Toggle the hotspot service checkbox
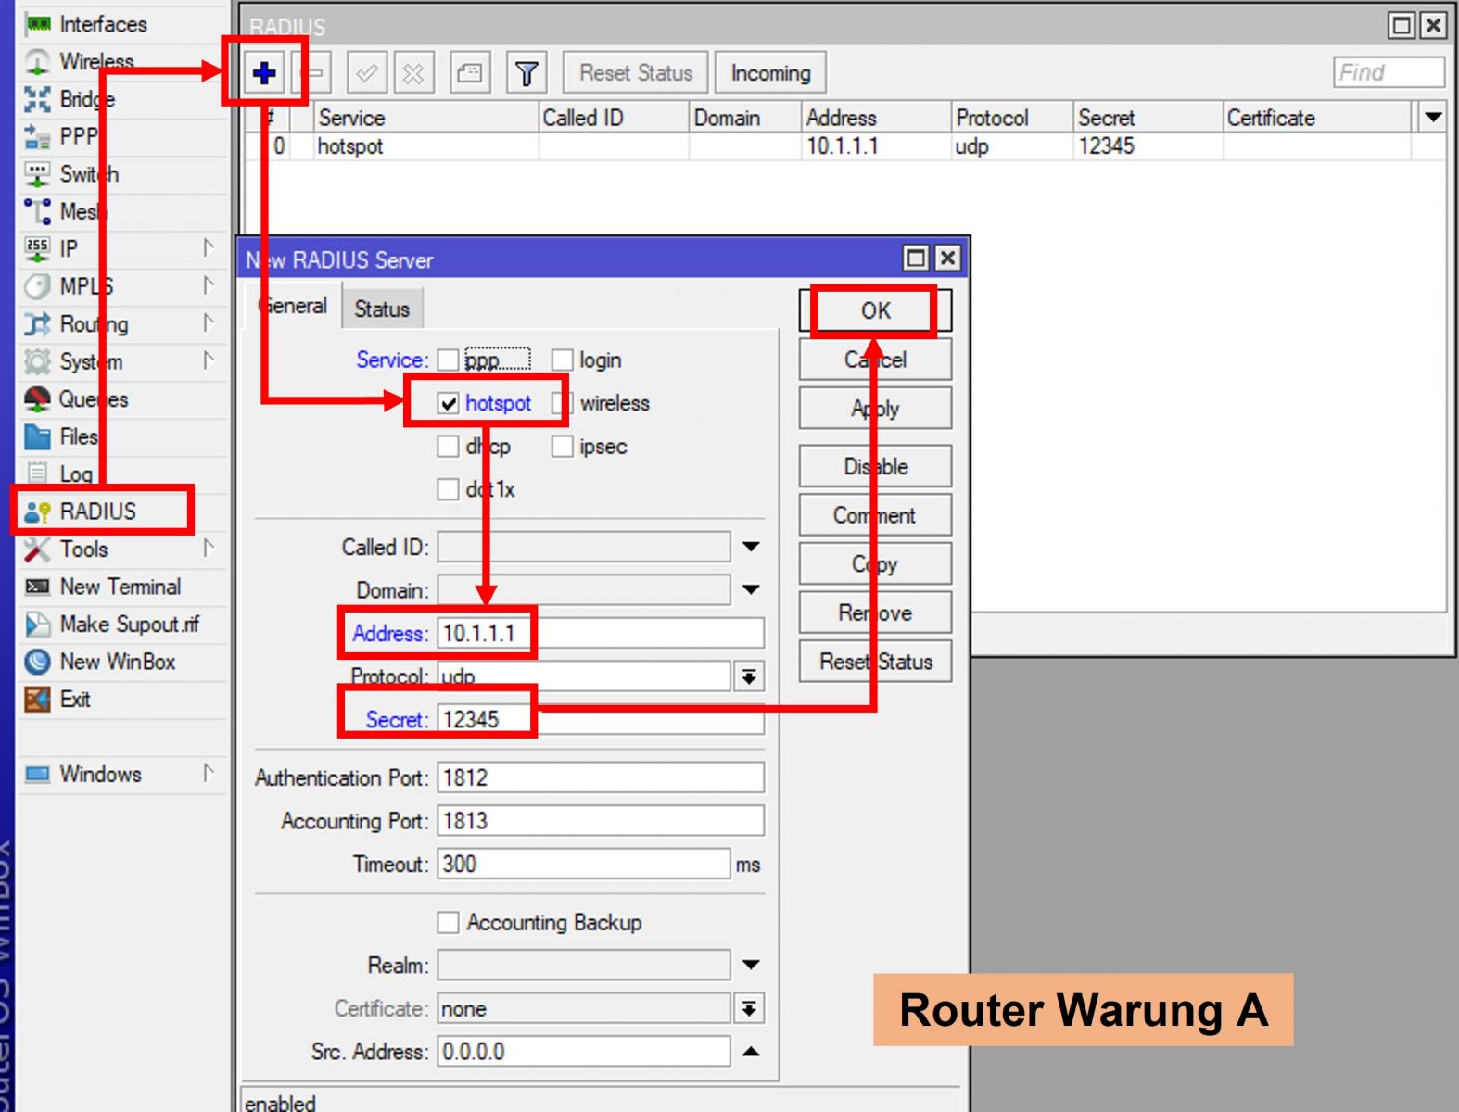Viewport: 1459px width, 1112px height. pyautogui.click(x=449, y=403)
